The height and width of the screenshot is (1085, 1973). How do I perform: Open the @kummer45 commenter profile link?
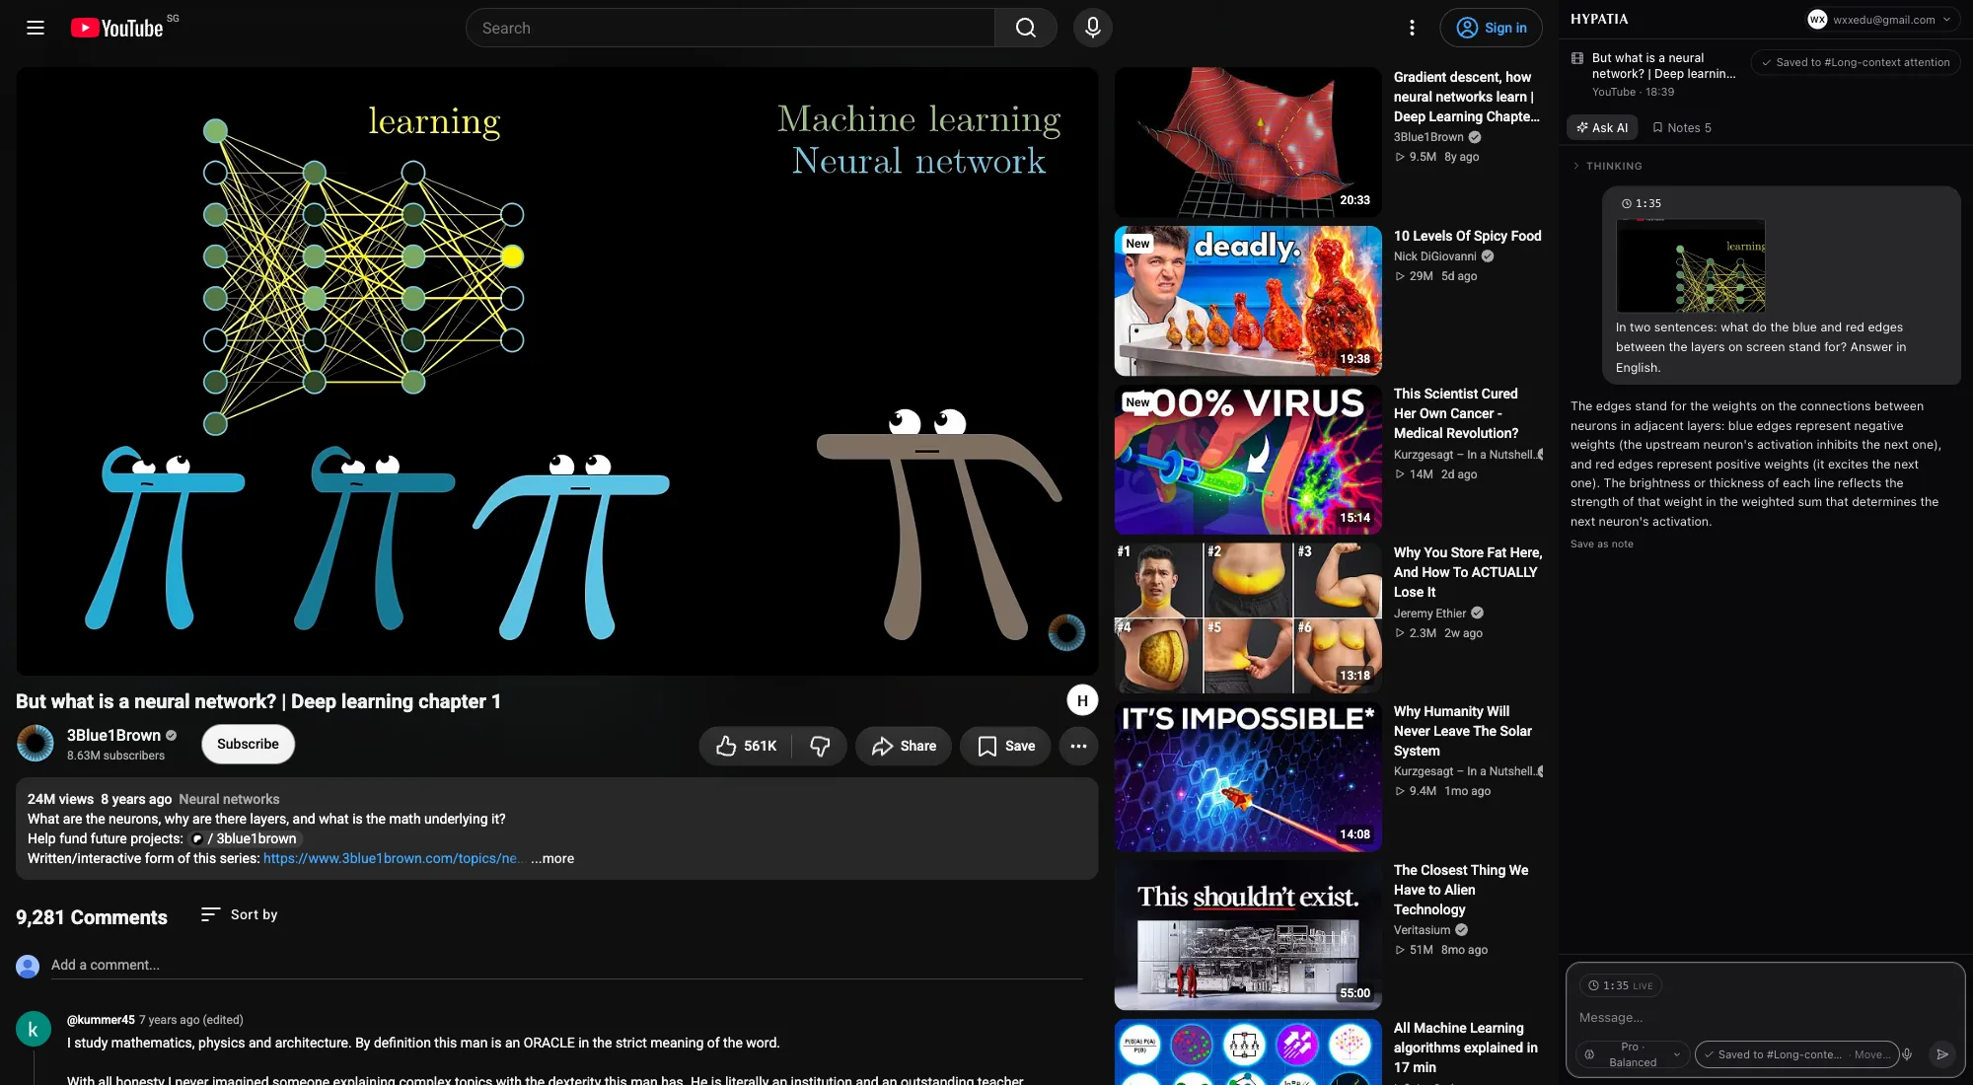click(101, 1020)
